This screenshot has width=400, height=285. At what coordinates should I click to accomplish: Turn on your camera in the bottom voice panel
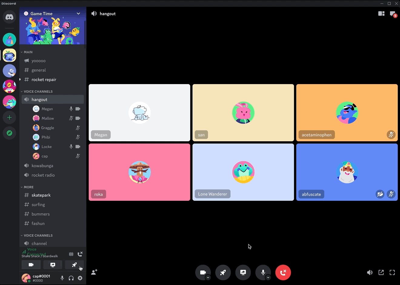31,264
